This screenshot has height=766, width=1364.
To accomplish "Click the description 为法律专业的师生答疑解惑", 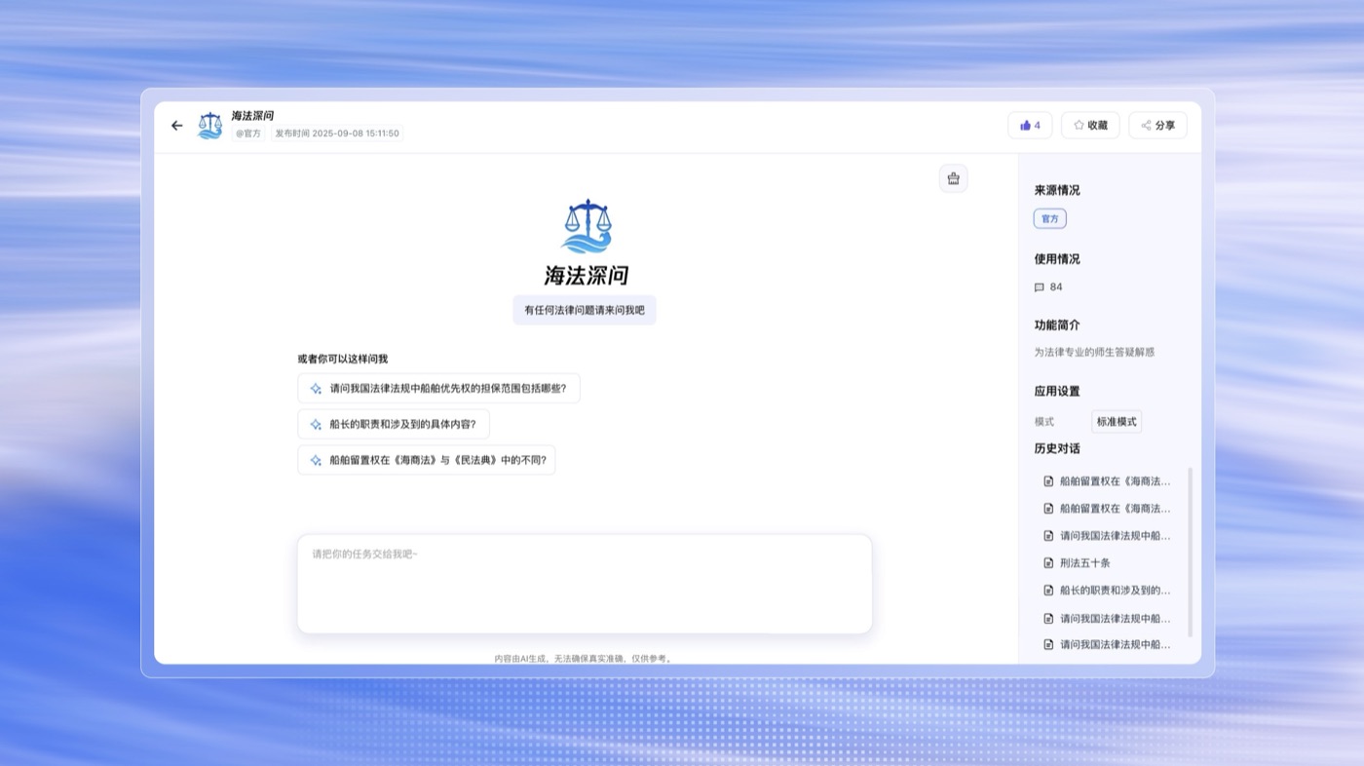I will tap(1094, 353).
